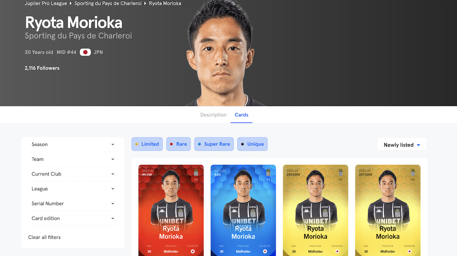The width and height of the screenshot is (457, 256).
Task: Toggle the Limited rarity filter
Action: pos(147,144)
